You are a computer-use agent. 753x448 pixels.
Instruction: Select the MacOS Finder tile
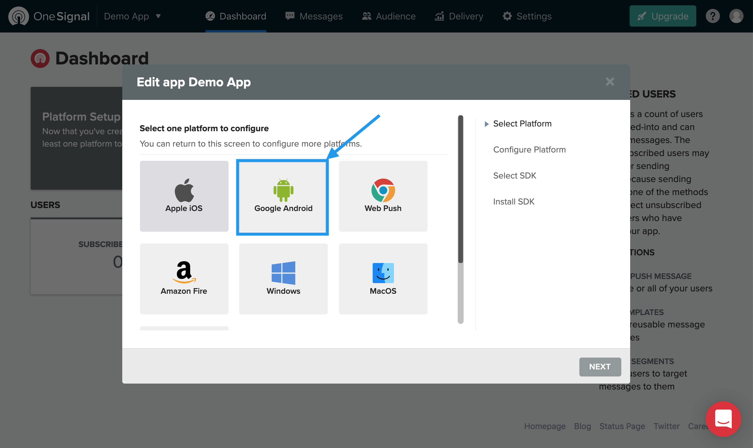click(383, 279)
